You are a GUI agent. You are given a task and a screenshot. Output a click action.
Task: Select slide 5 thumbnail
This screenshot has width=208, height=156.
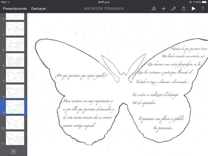[15, 44]
